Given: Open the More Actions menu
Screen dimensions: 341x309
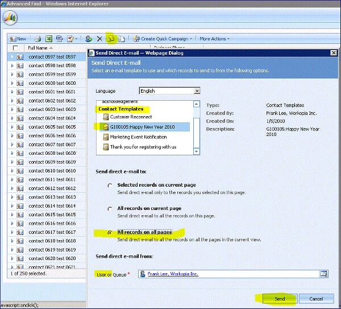Looking at the screenshot, I should click(214, 39).
